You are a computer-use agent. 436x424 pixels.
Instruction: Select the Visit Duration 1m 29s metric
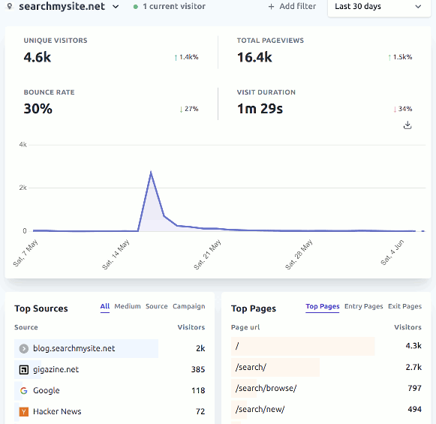[325, 103]
